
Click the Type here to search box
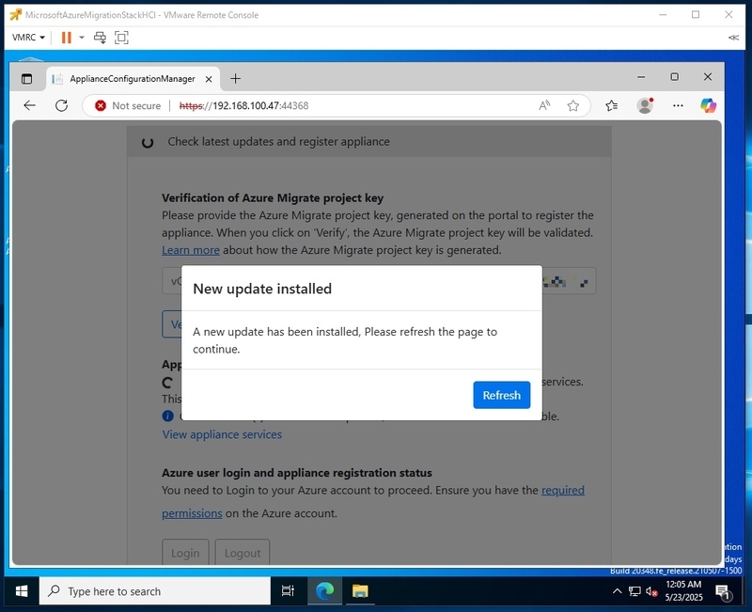tap(155, 591)
